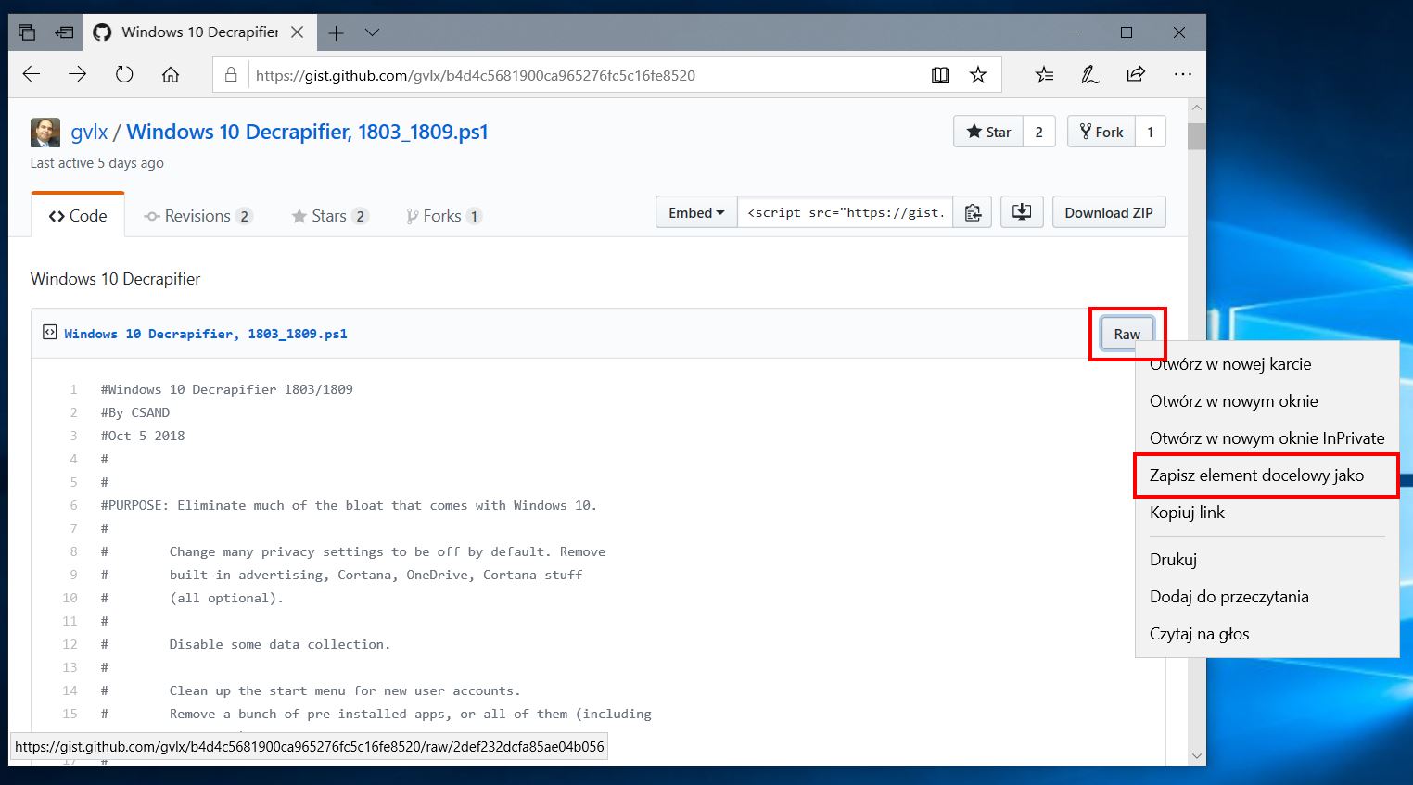Refresh the page

(124, 75)
